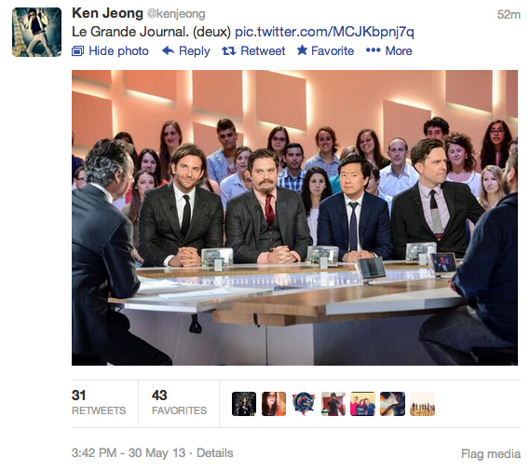Open the pic.twitter.com/MCJKbpnj7q link
The height and width of the screenshot is (472, 530).
pyautogui.click(x=324, y=32)
